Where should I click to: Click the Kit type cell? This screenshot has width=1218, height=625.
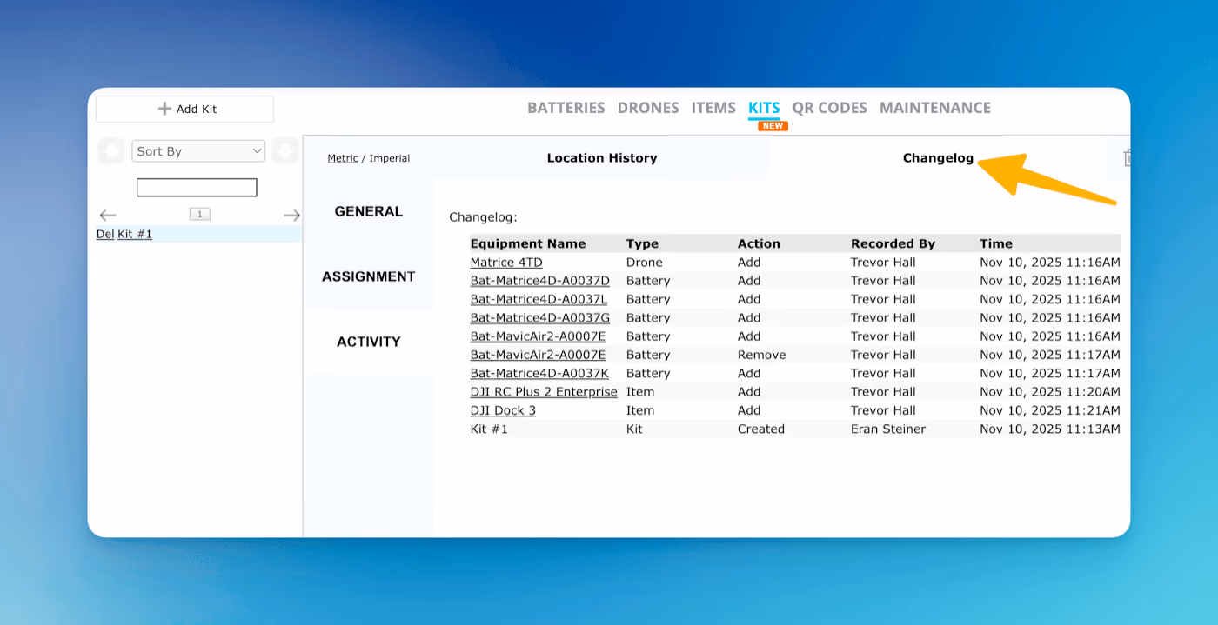[634, 429]
